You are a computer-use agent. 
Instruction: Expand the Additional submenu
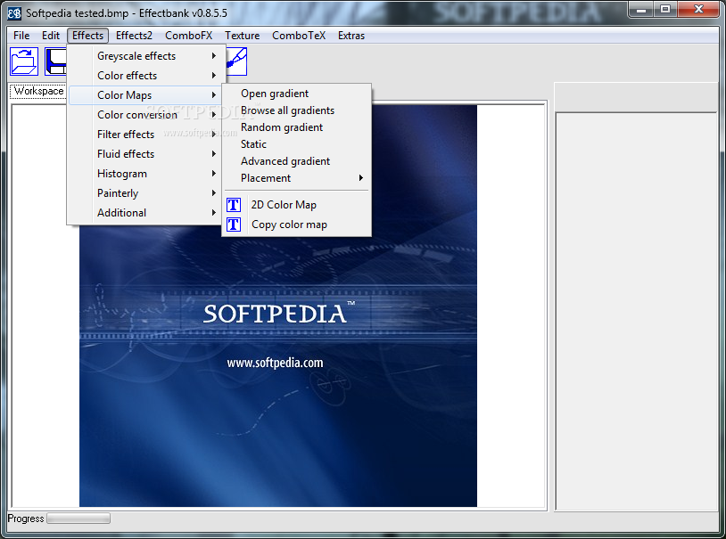pos(144,213)
